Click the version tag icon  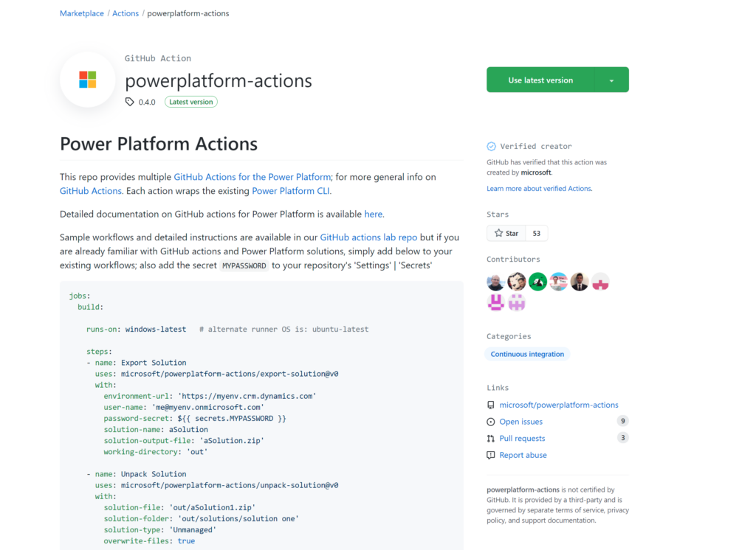(x=130, y=102)
